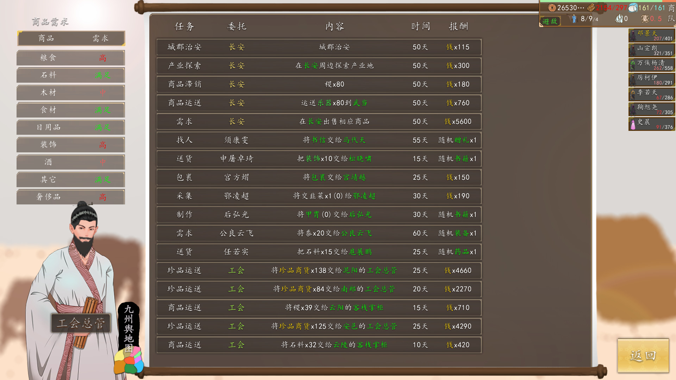Click the steamed bun food icon
The height and width of the screenshot is (380, 676).
633,8
